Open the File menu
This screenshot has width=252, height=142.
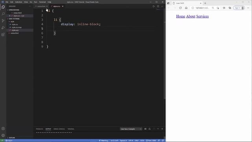(7, 2)
